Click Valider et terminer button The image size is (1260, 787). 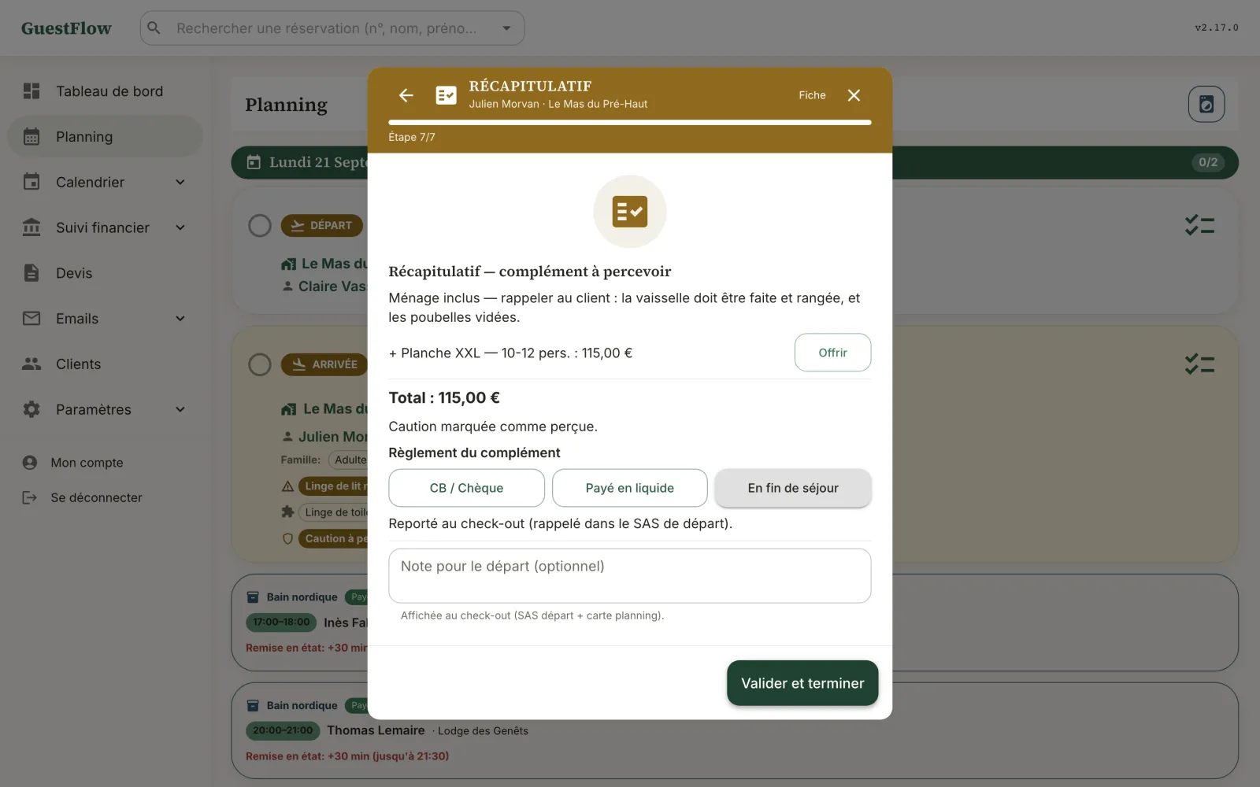pos(802,683)
